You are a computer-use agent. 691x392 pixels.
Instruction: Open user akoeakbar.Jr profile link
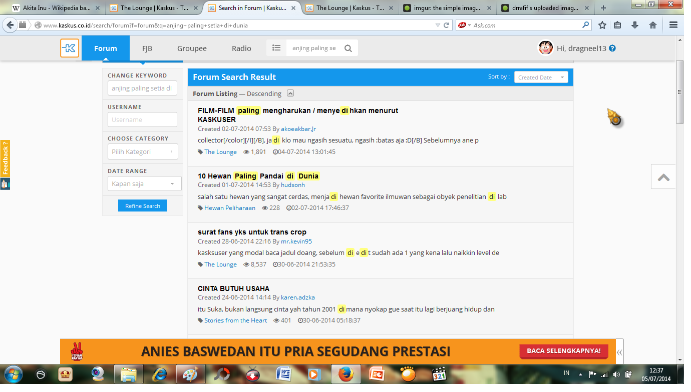(x=298, y=129)
